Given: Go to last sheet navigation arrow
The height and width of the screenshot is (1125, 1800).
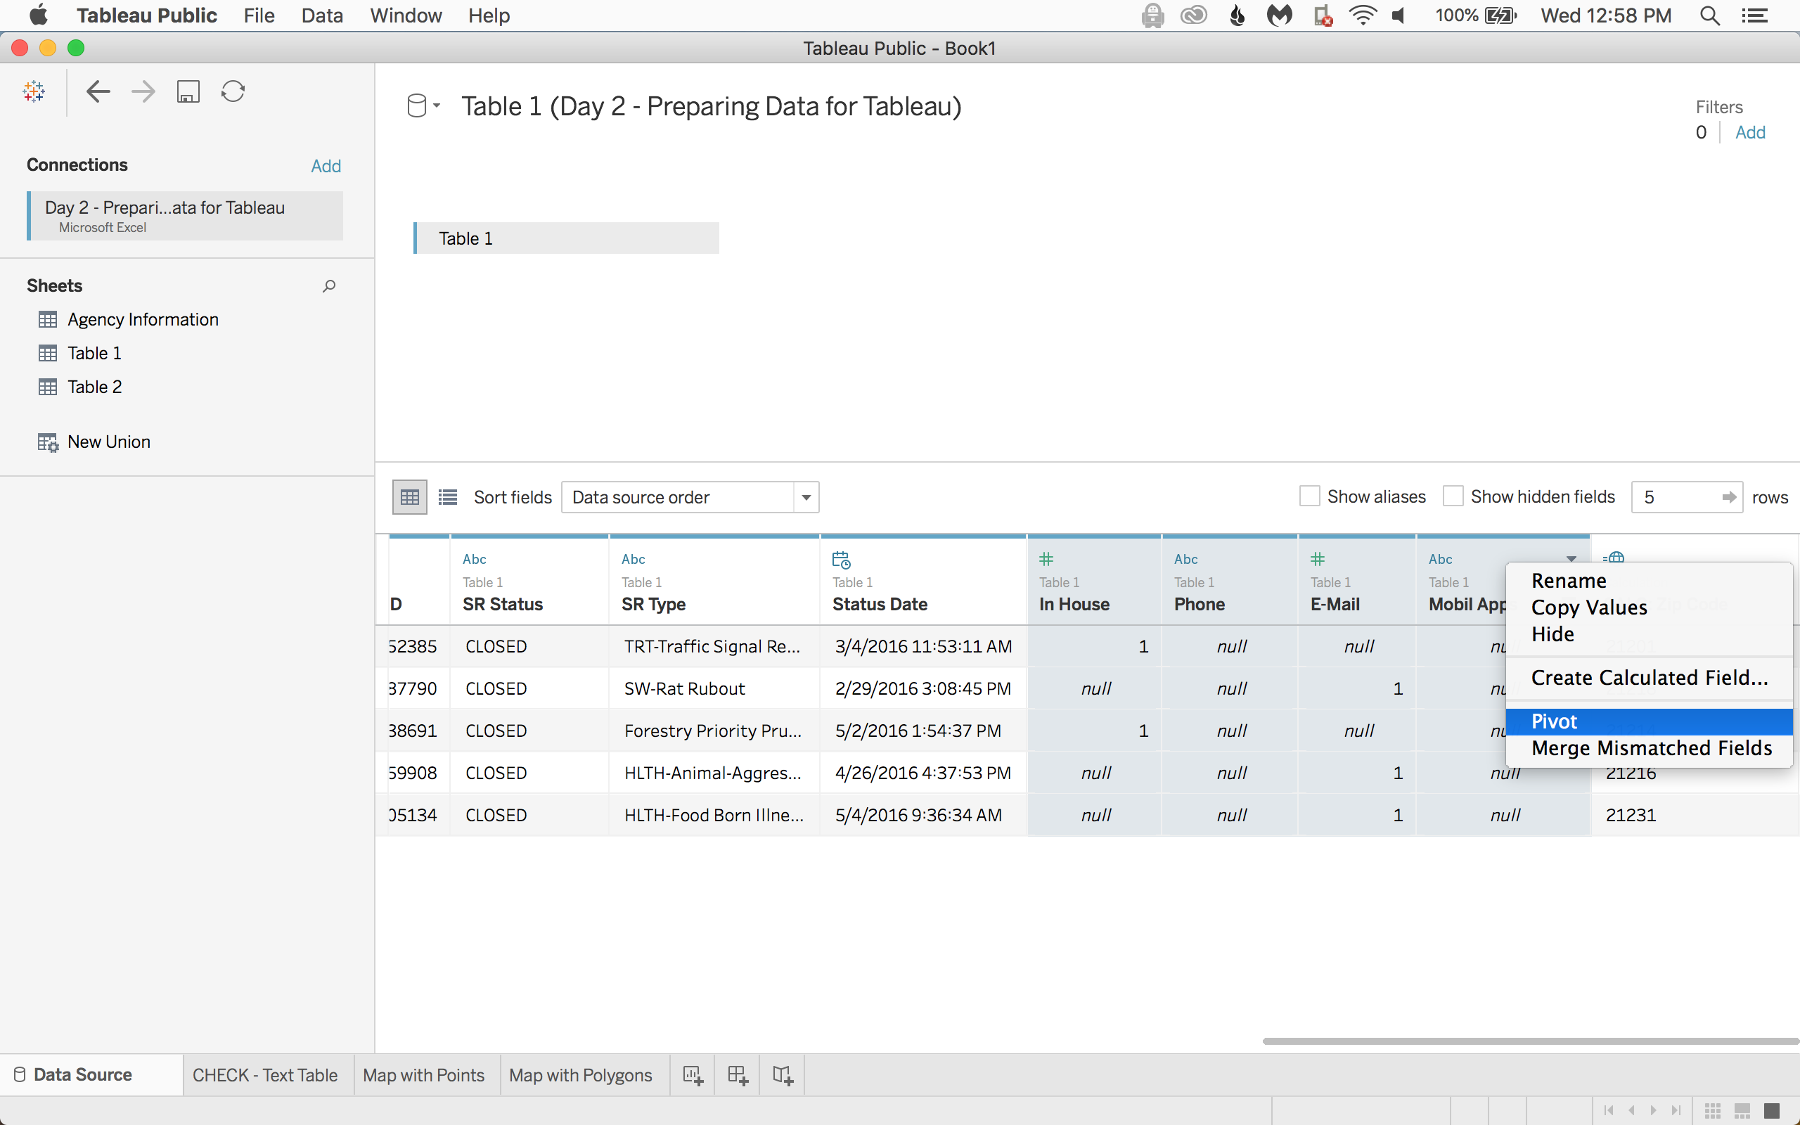Looking at the screenshot, I should pyautogui.click(x=1676, y=1110).
